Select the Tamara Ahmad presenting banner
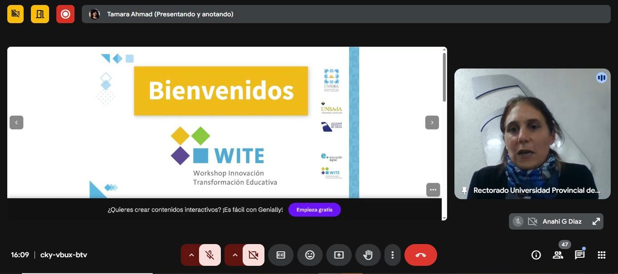 point(346,14)
